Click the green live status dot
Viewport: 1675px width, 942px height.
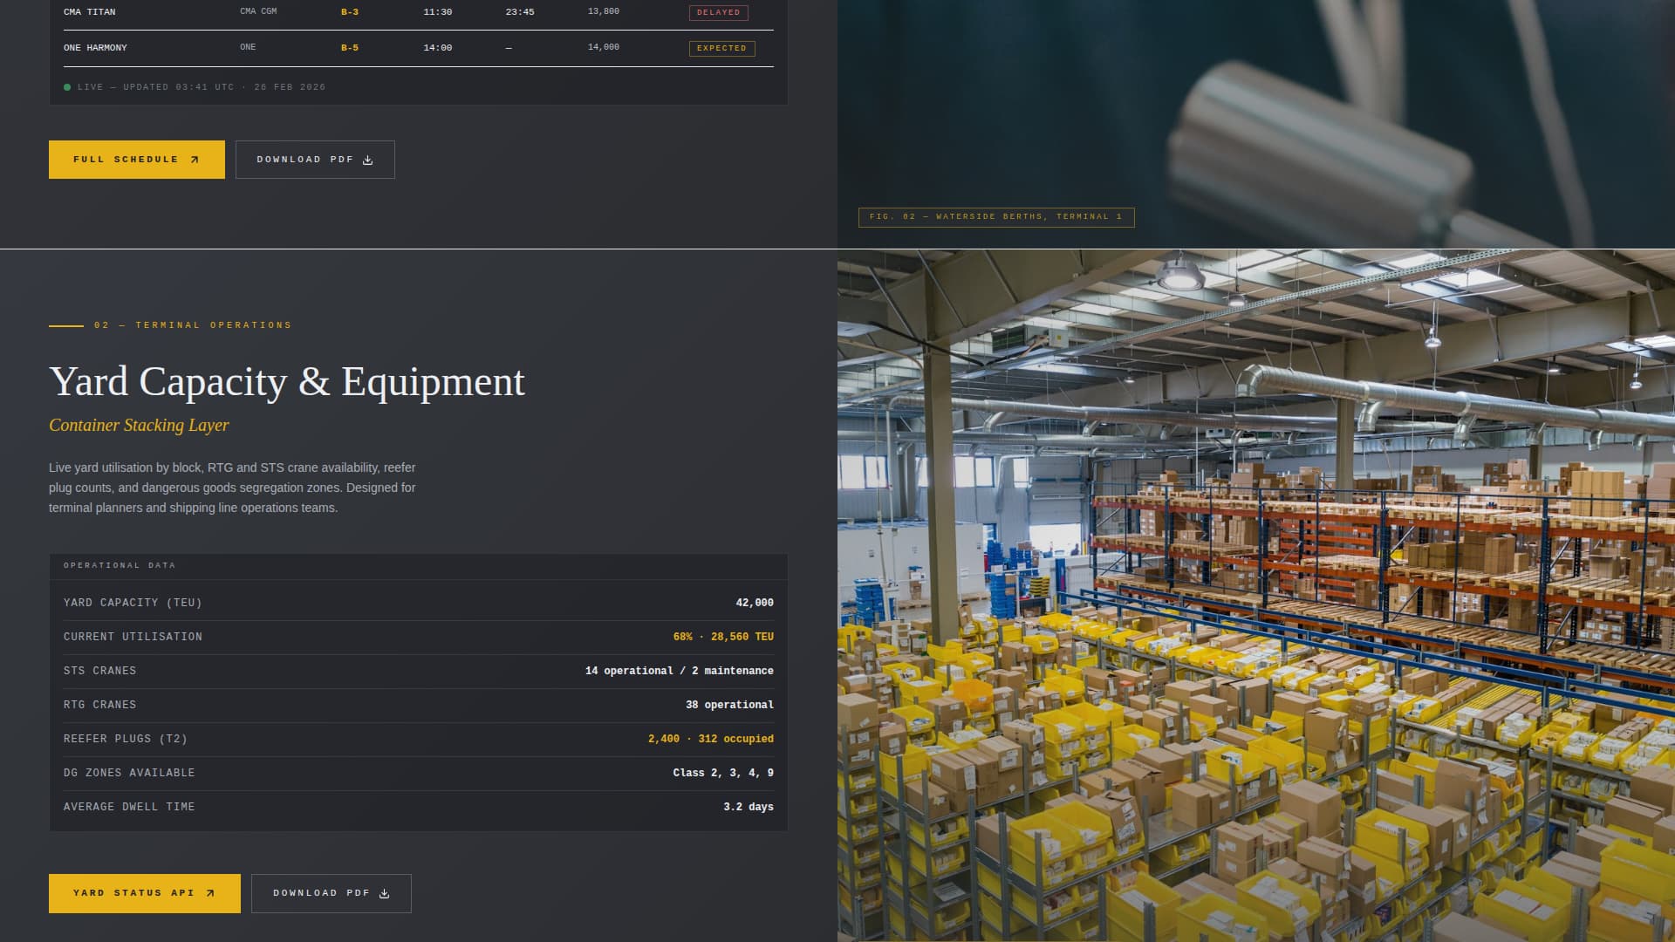click(x=67, y=87)
